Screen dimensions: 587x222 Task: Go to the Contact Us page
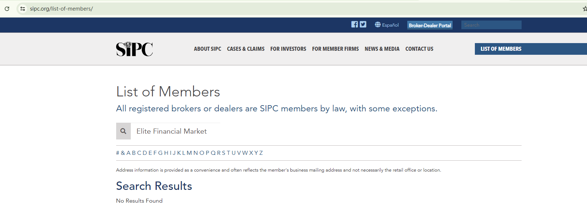419,49
